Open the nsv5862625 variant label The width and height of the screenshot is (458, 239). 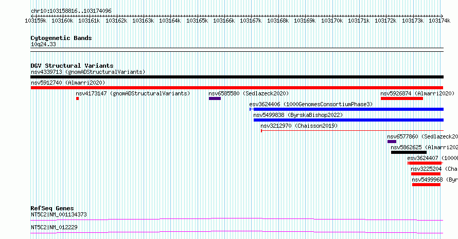(x=424, y=147)
